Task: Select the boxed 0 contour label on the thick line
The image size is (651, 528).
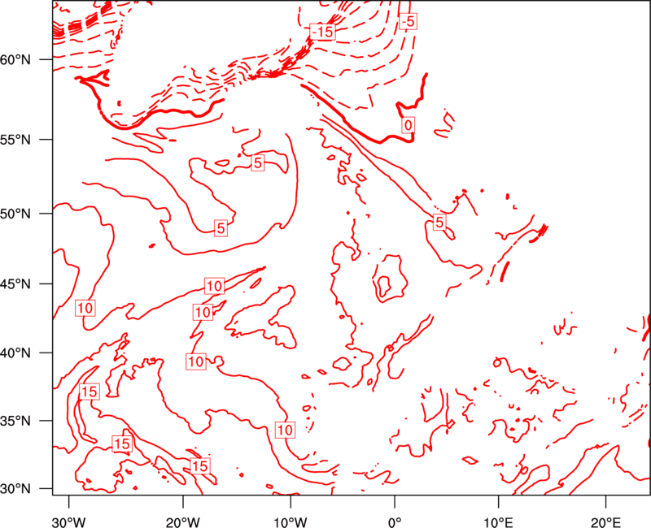Action: [409, 125]
